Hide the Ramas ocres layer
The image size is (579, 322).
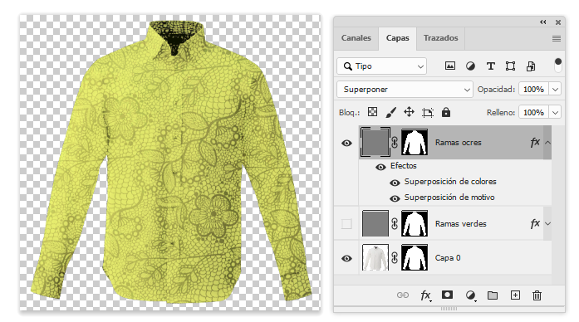(x=346, y=143)
